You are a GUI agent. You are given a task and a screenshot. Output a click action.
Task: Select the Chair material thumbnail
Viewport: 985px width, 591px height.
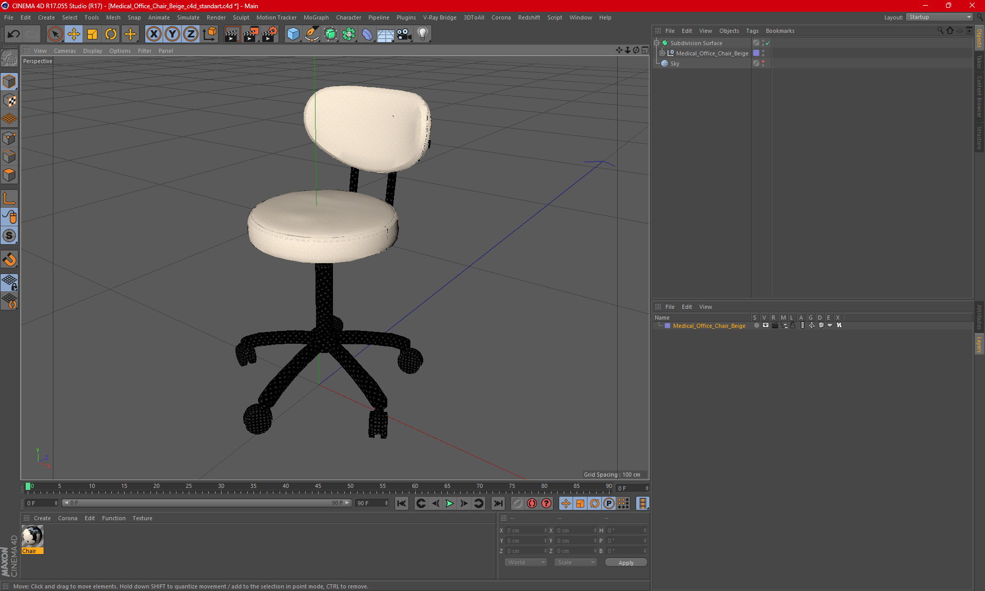[32, 537]
